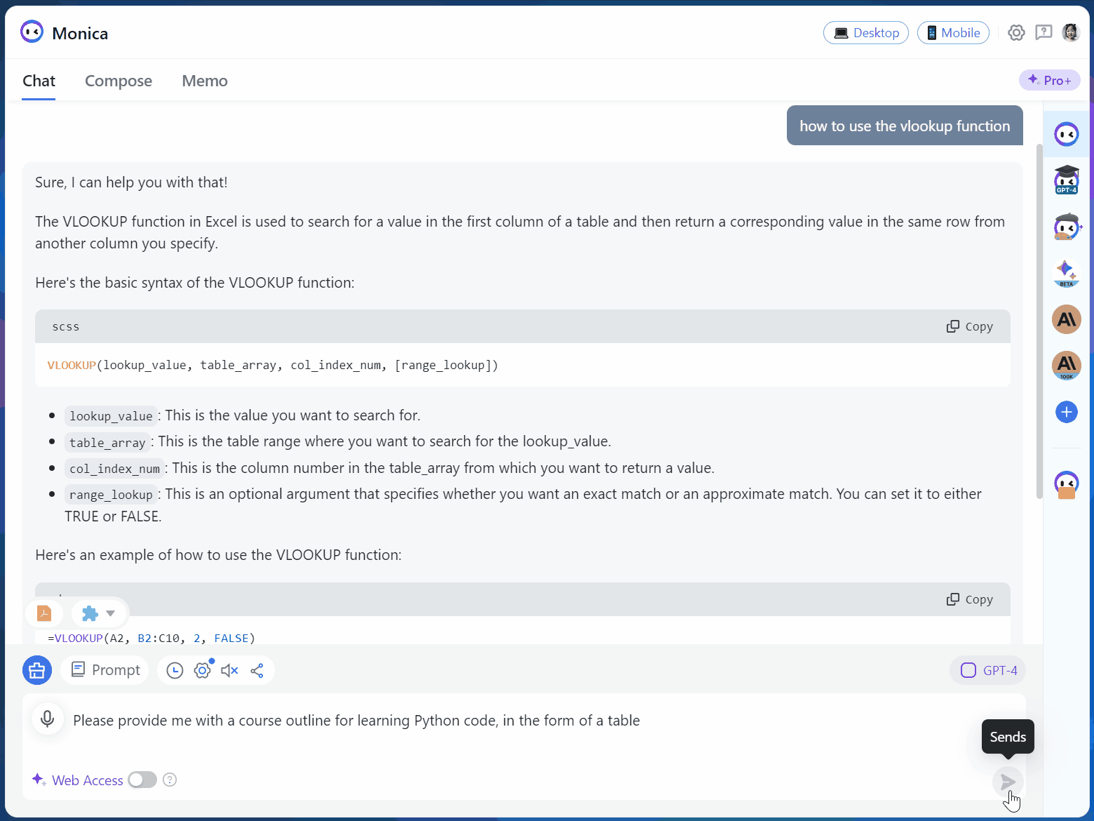The width and height of the screenshot is (1094, 821).
Task: Click the chat vertical scrollbar
Action: 1039,321
